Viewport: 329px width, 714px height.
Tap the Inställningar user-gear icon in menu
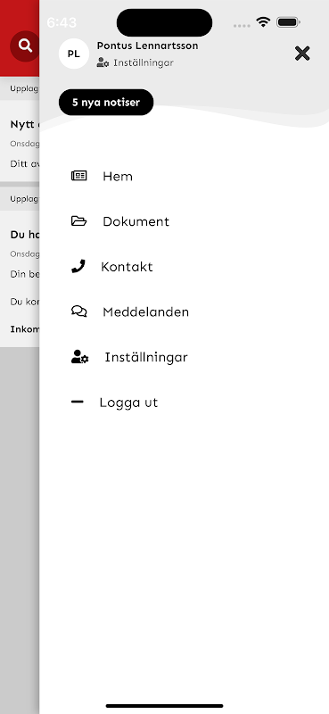pyautogui.click(x=80, y=356)
